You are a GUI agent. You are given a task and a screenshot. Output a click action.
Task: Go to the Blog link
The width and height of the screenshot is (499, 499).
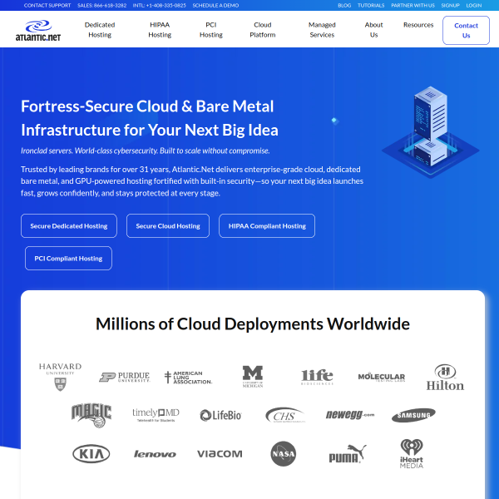click(x=344, y=6)
